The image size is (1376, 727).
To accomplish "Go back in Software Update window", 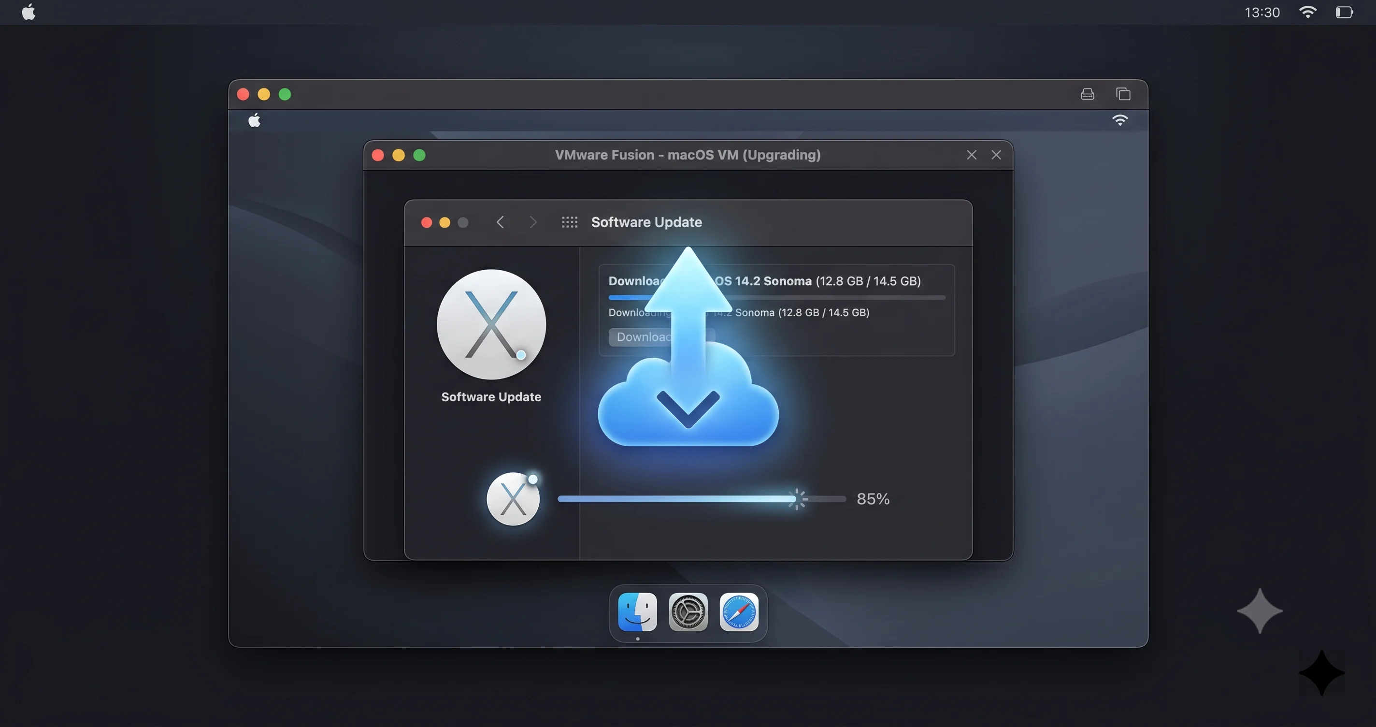I will [500, 222].
